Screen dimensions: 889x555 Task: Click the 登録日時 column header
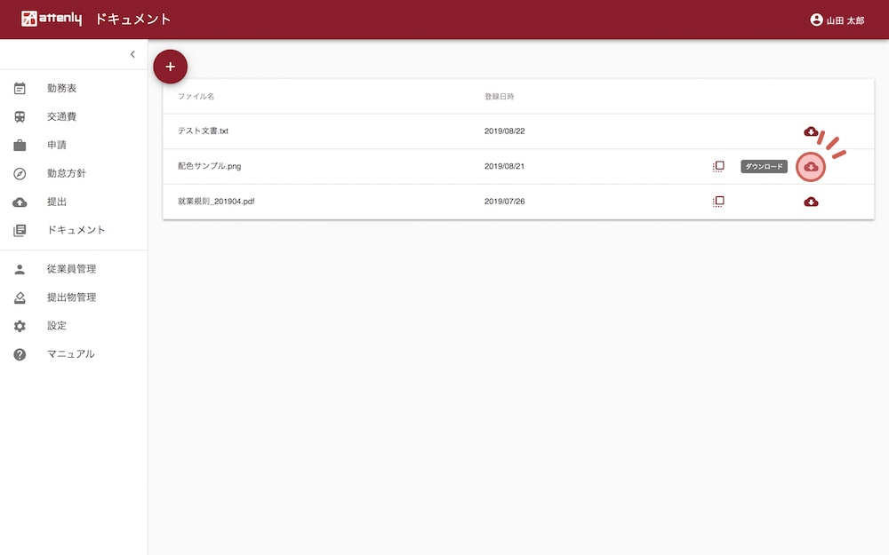click(499, 96)
